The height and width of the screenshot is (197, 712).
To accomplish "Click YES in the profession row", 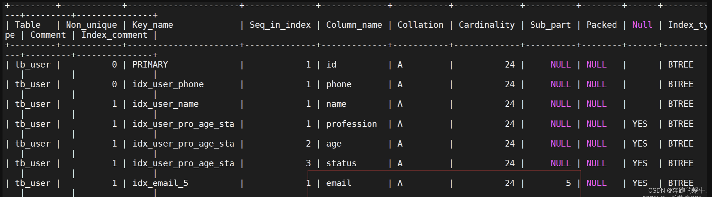I will coord(640,124).
